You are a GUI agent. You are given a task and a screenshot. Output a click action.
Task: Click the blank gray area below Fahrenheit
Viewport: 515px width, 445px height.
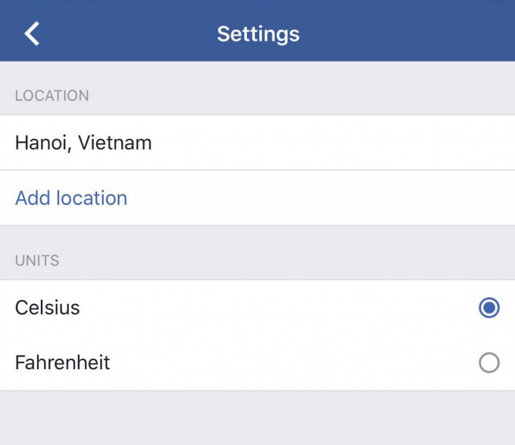coord(257,417)
